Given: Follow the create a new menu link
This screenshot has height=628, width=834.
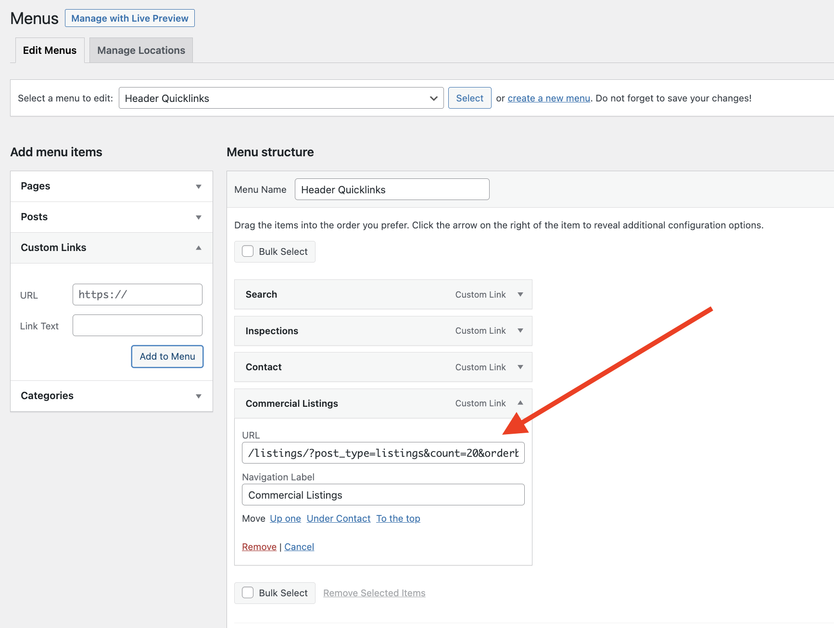Looking at the screenshot, I should coord(548,98).
